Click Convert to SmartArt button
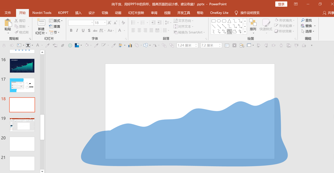The image size is (334, 173). (189, 32)
